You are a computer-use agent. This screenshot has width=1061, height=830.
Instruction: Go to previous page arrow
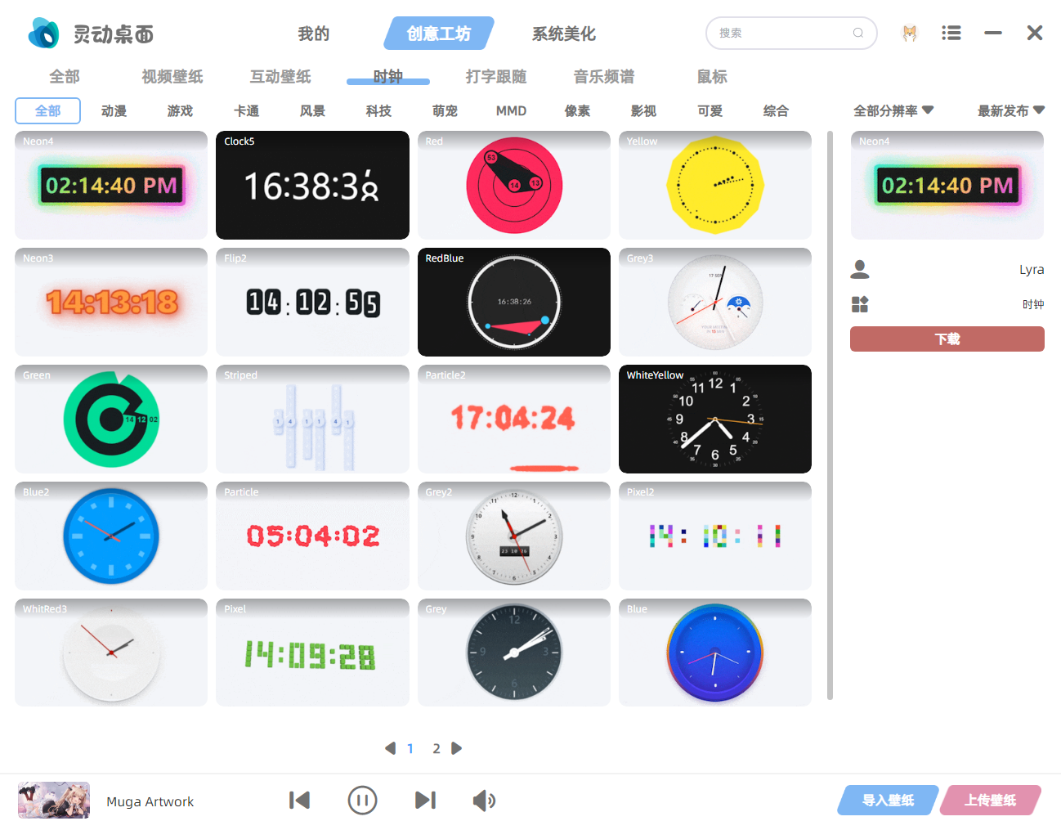(390, 748)
